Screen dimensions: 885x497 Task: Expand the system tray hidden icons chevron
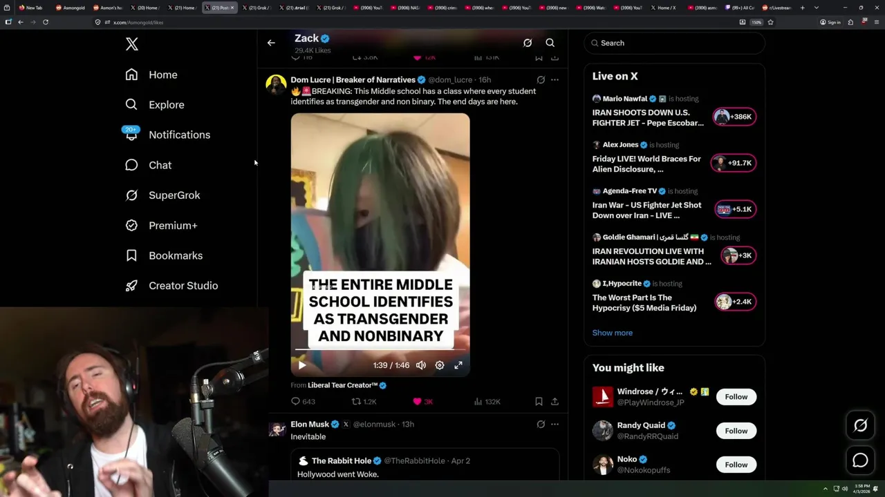(826, 489)
